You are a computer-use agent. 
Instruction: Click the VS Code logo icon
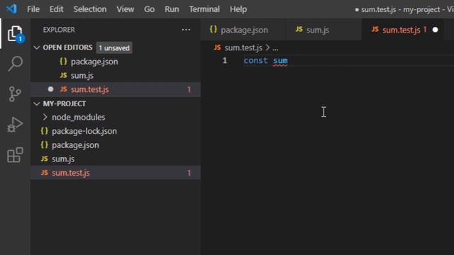point(12,8)
